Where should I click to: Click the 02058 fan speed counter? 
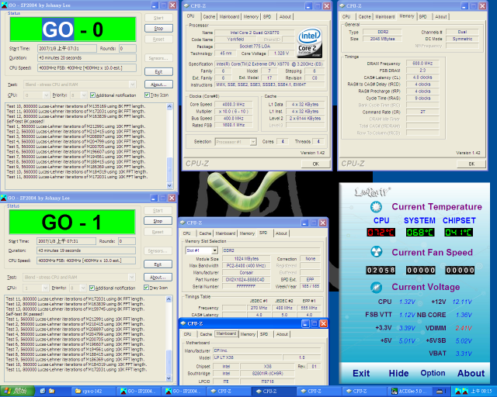[381, 270]
